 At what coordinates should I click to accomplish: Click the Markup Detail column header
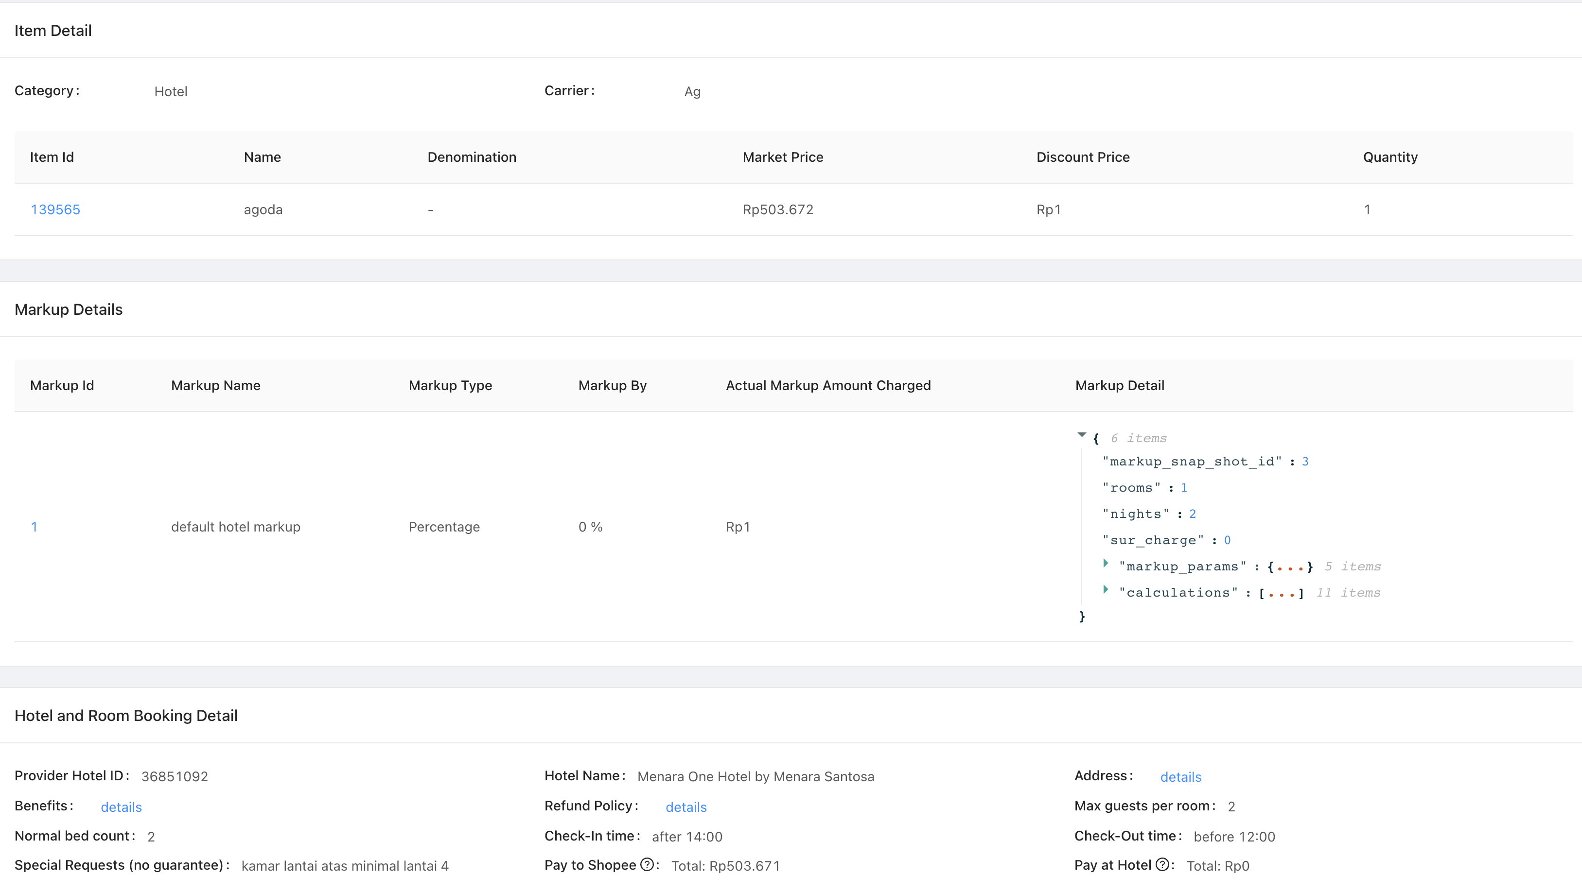pyautogui.click(x=1119, y=385)
